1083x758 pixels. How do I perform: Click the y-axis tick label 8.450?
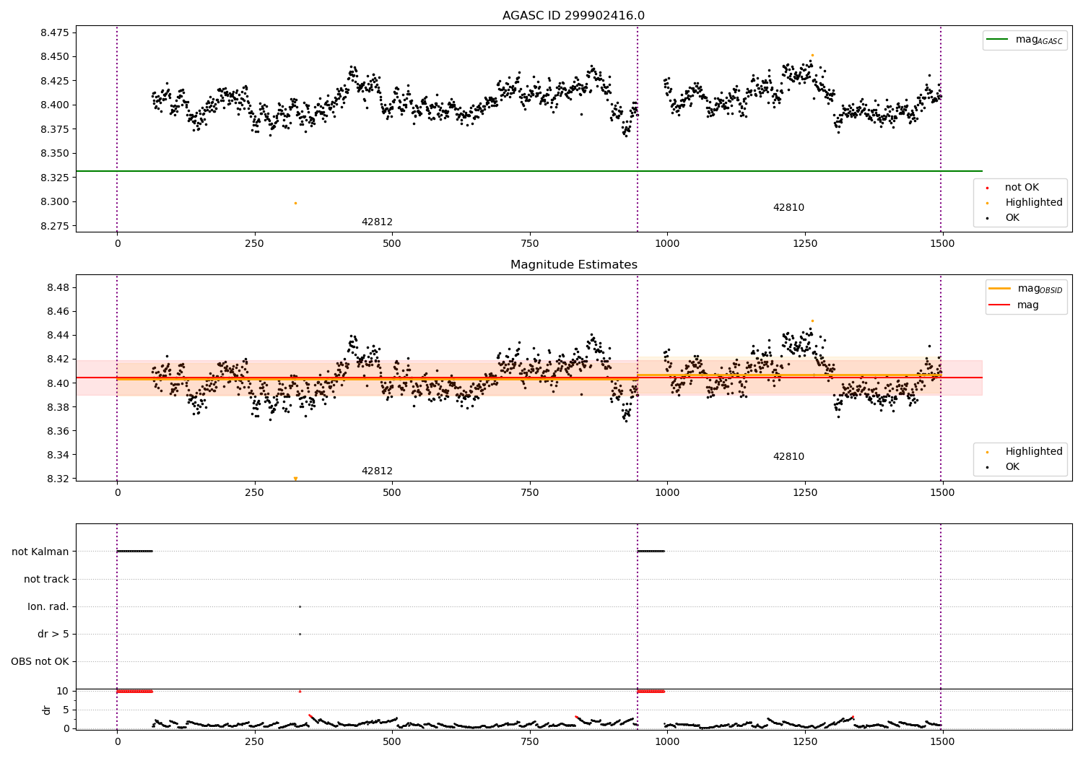[54, 57]
